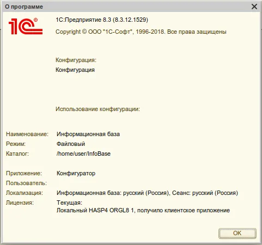Click the Использование конфигурации: label
The height and width of the screenshot is (245, 262).
click(x=98, y=109)
